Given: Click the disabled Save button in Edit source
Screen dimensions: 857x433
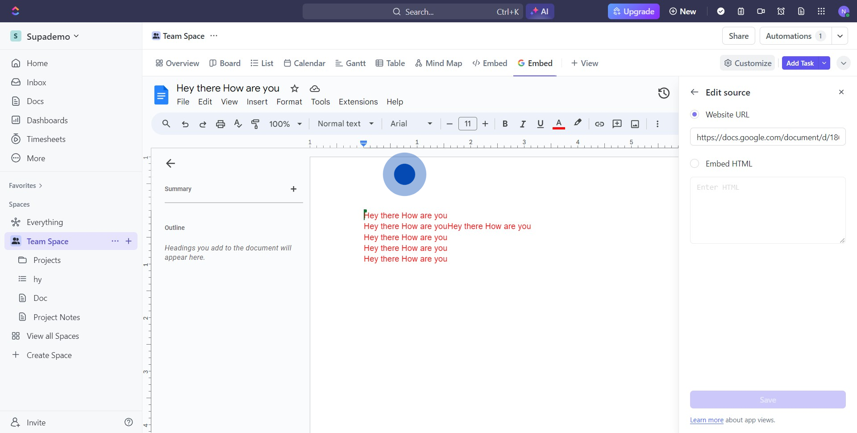Looking at the screenshot, I should click(x=768, y=400).
